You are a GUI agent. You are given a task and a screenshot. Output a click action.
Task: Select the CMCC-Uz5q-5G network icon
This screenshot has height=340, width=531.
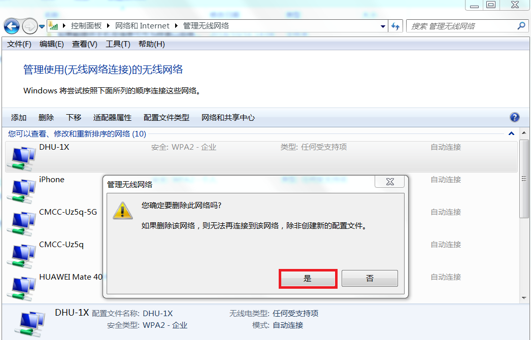point(21,223)
